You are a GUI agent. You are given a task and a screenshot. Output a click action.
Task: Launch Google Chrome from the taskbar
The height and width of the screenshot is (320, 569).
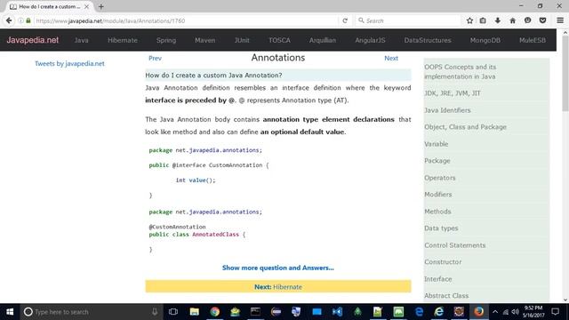(215, 312)
